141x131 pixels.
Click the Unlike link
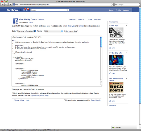point(31,23)
